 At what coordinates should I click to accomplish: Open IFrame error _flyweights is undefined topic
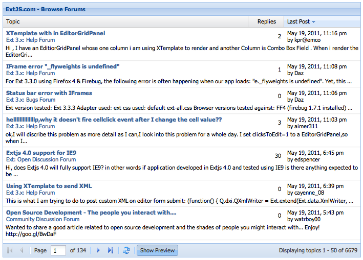tap(63, 66)
